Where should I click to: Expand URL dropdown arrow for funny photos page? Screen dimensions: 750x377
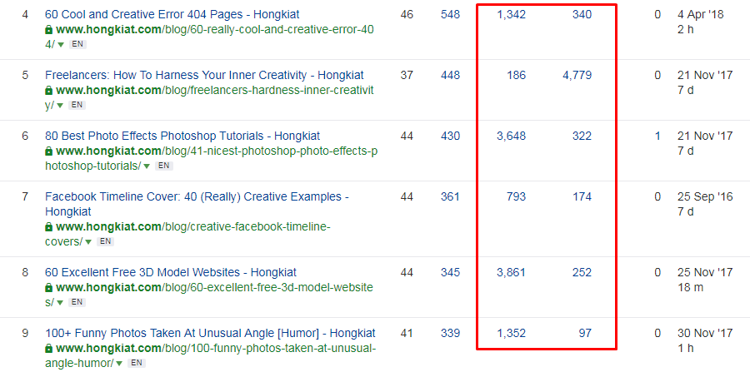[x=119, y=363]
